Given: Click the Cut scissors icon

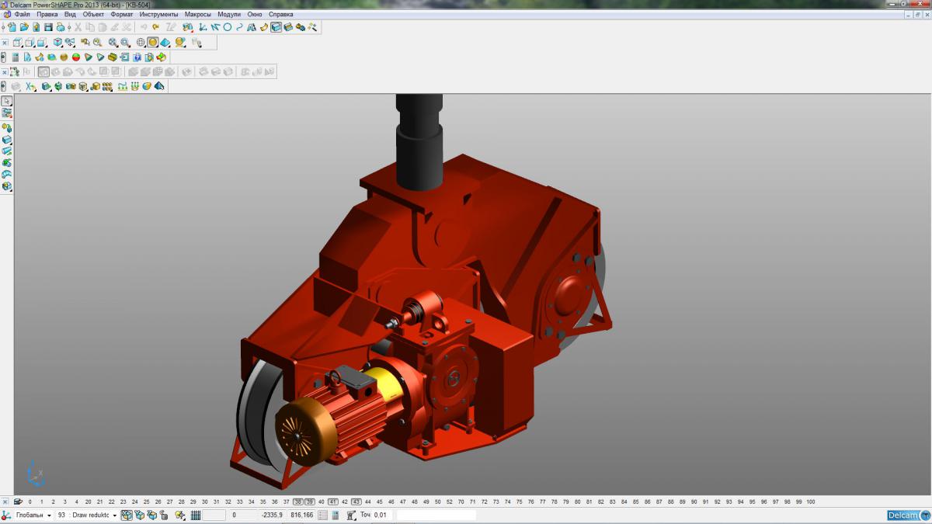Looking at the screenshot, I should coord(78,26).
